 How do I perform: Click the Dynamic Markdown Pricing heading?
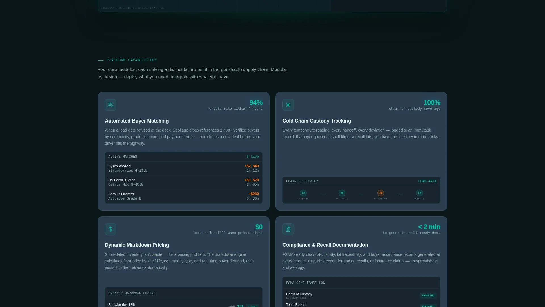tap(137, 245)
